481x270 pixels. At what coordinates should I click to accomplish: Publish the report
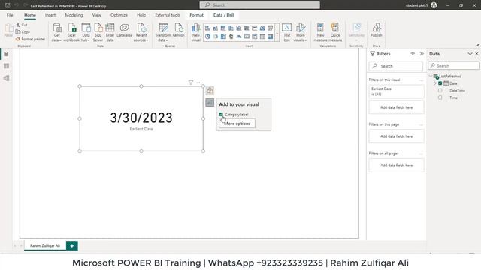[x=376, y=31]
